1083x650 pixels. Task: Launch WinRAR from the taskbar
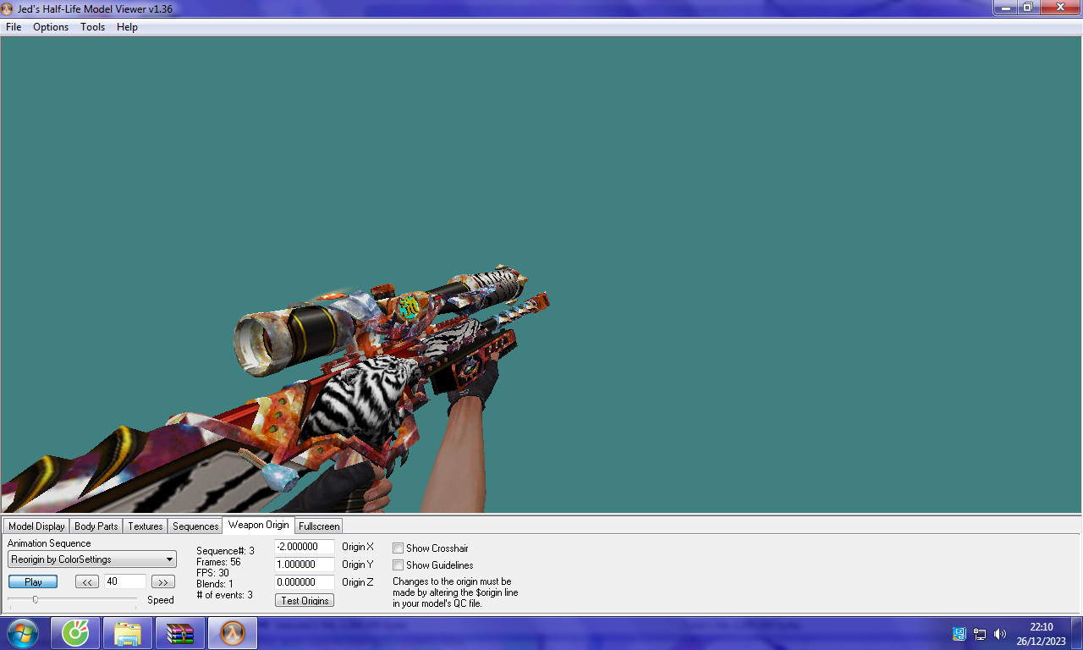tap(179, 632)
